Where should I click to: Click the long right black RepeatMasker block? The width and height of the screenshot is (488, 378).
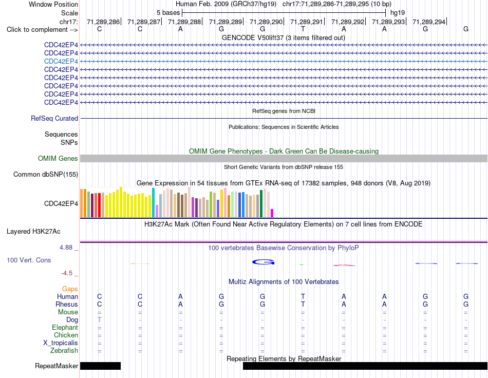(365, 366)
